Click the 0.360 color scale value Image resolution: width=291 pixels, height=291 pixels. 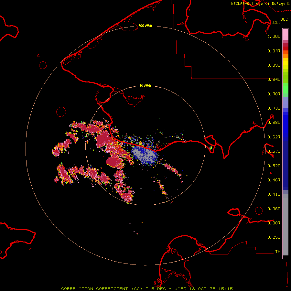click(x=274, y=209)
